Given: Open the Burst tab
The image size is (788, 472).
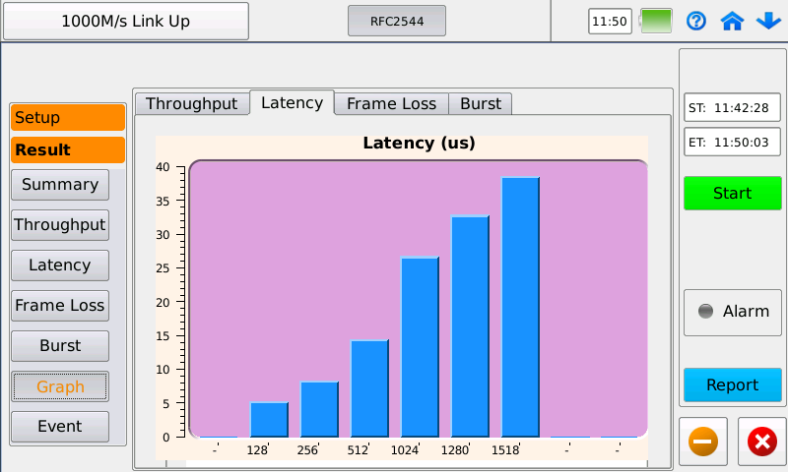Looking at the screenshot, I should 480,103.
